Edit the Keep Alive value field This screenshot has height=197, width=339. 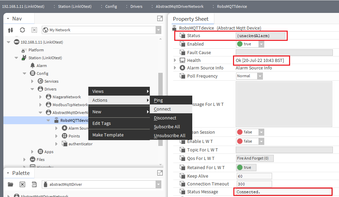pos(254,176)
